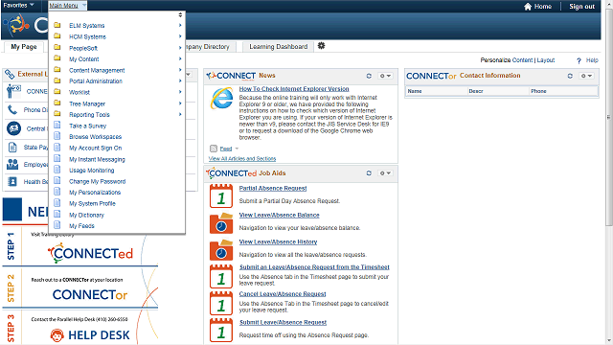Open Worklist menu folder
613x345 pixels.
point(79,92)
